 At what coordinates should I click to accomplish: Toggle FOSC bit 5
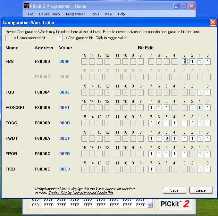point(167,123)
